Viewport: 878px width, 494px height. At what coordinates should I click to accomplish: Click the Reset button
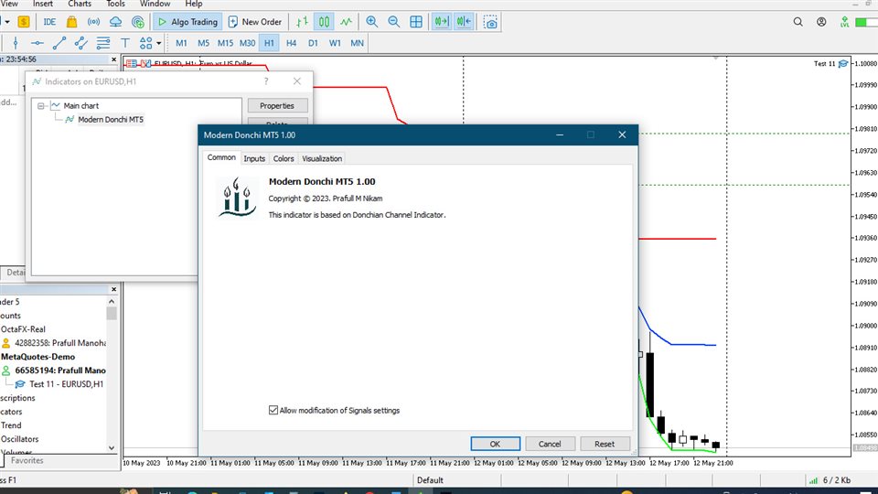(605, 444)
